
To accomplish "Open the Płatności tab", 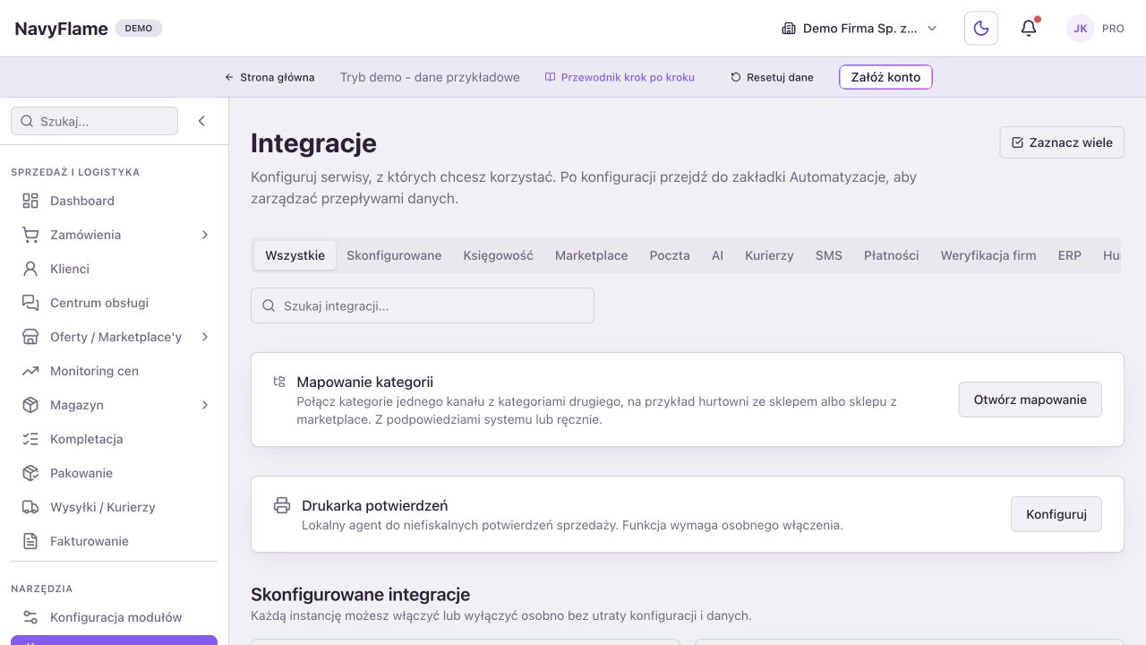I will 892,255.
